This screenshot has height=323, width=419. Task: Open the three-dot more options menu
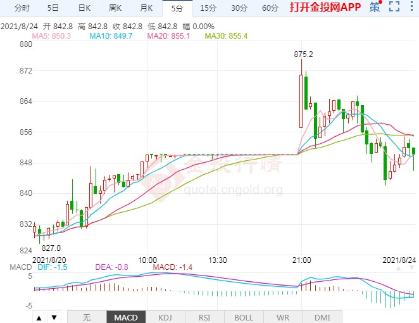411,8
